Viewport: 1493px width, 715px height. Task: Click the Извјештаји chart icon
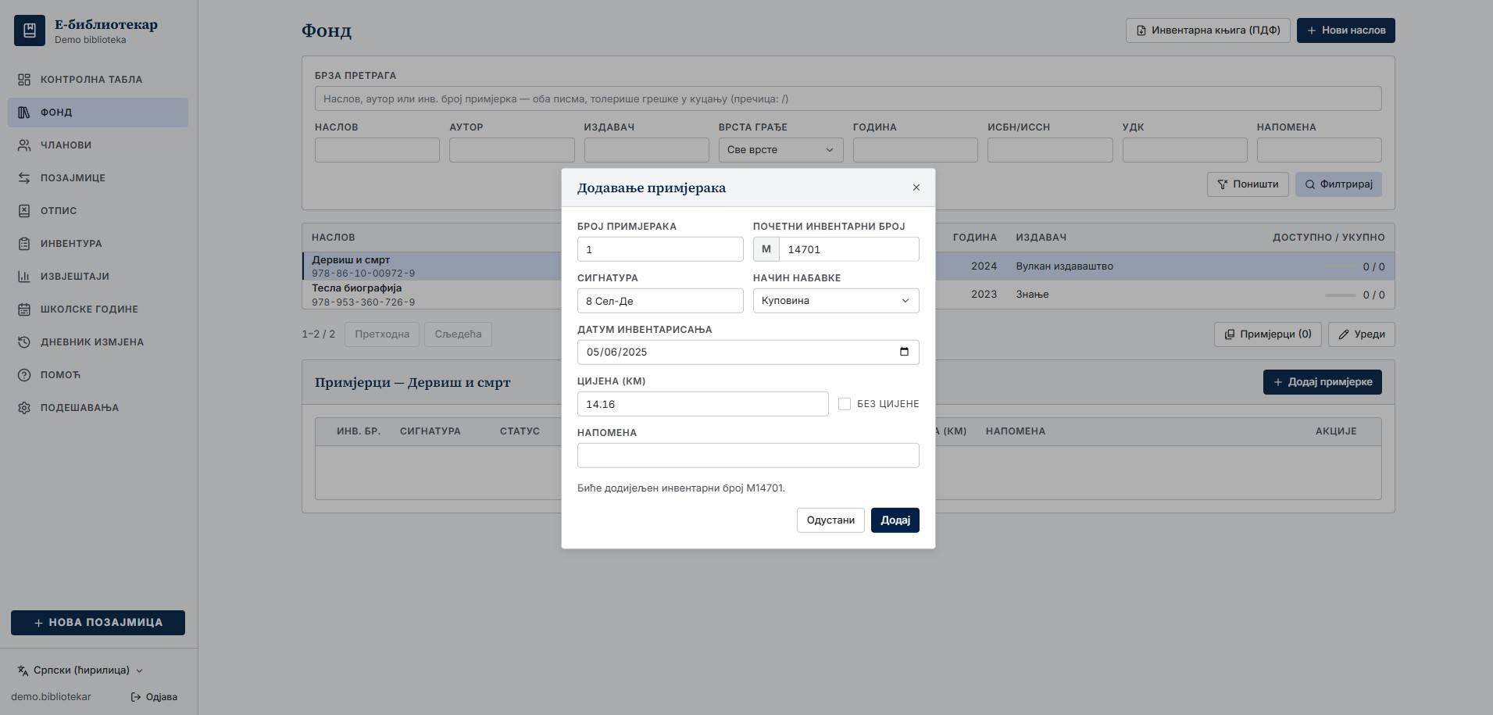pyautogui.click(x=24, y=277)
